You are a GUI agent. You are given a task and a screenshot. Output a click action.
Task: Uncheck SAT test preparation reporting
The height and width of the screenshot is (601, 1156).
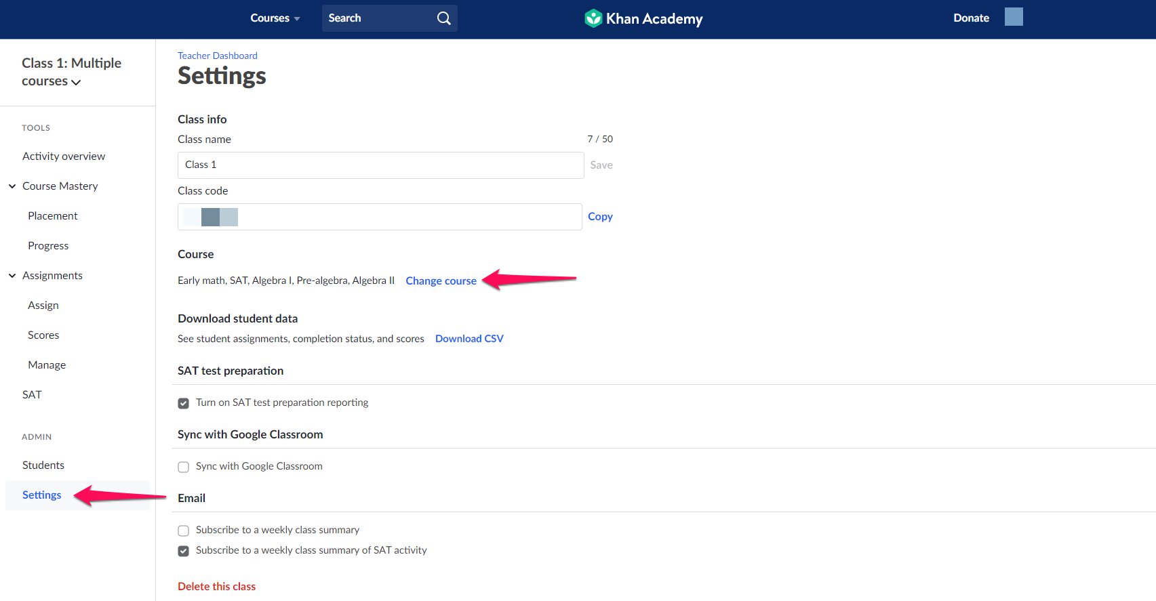(183, 403)
